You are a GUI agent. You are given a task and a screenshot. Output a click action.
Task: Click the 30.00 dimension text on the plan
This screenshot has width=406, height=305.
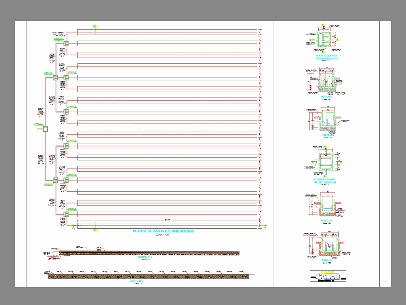click(167, 221)
